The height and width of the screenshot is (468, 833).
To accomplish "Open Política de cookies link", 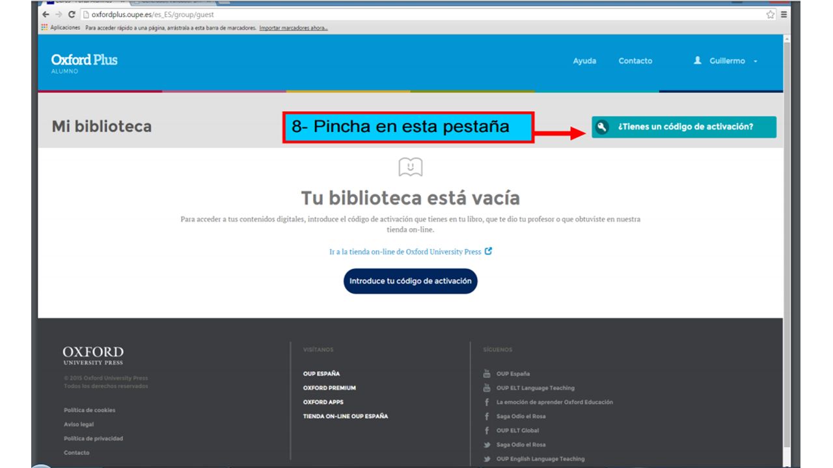I will pos(89,410).
